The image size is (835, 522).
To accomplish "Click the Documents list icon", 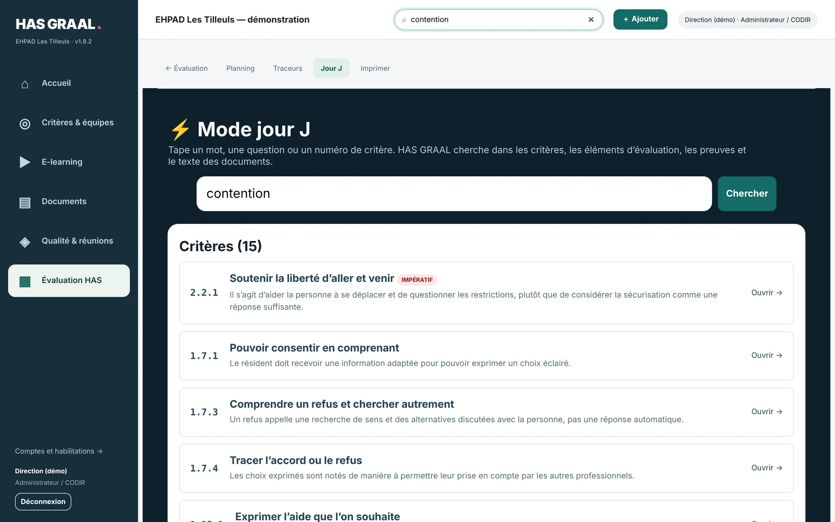I will [x=25, y=203].
